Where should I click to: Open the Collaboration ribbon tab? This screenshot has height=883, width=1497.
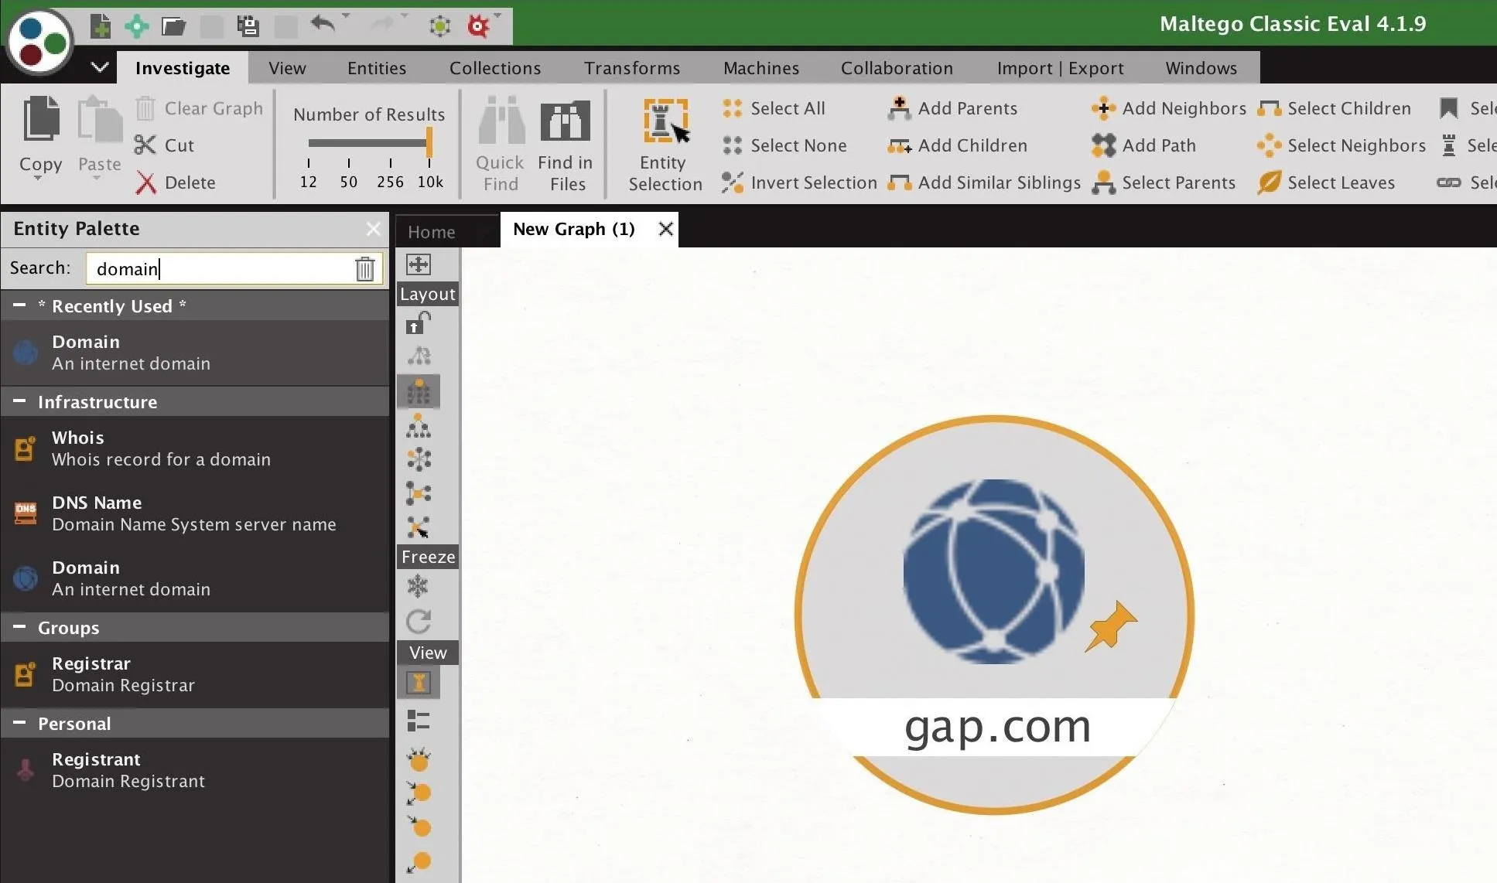tap(897, 68)
